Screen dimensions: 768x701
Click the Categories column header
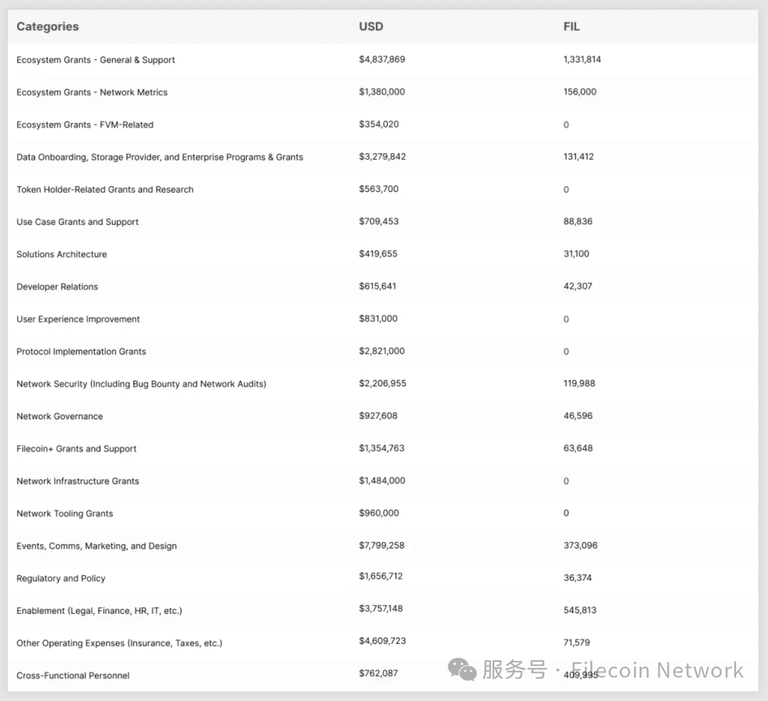47,26
